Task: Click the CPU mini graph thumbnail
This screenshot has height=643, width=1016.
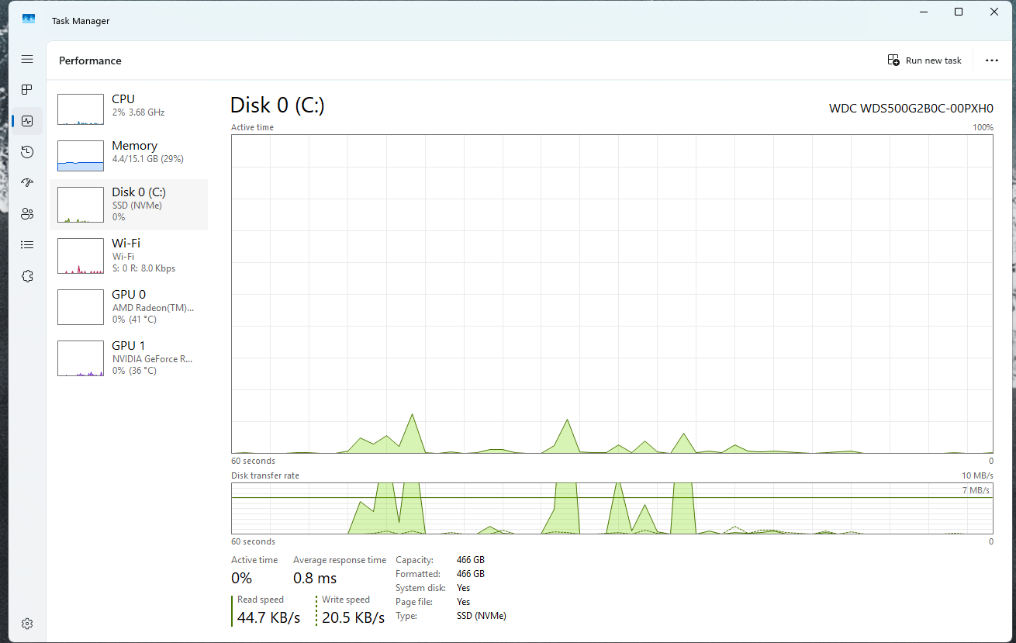Action: coord(81,109)
